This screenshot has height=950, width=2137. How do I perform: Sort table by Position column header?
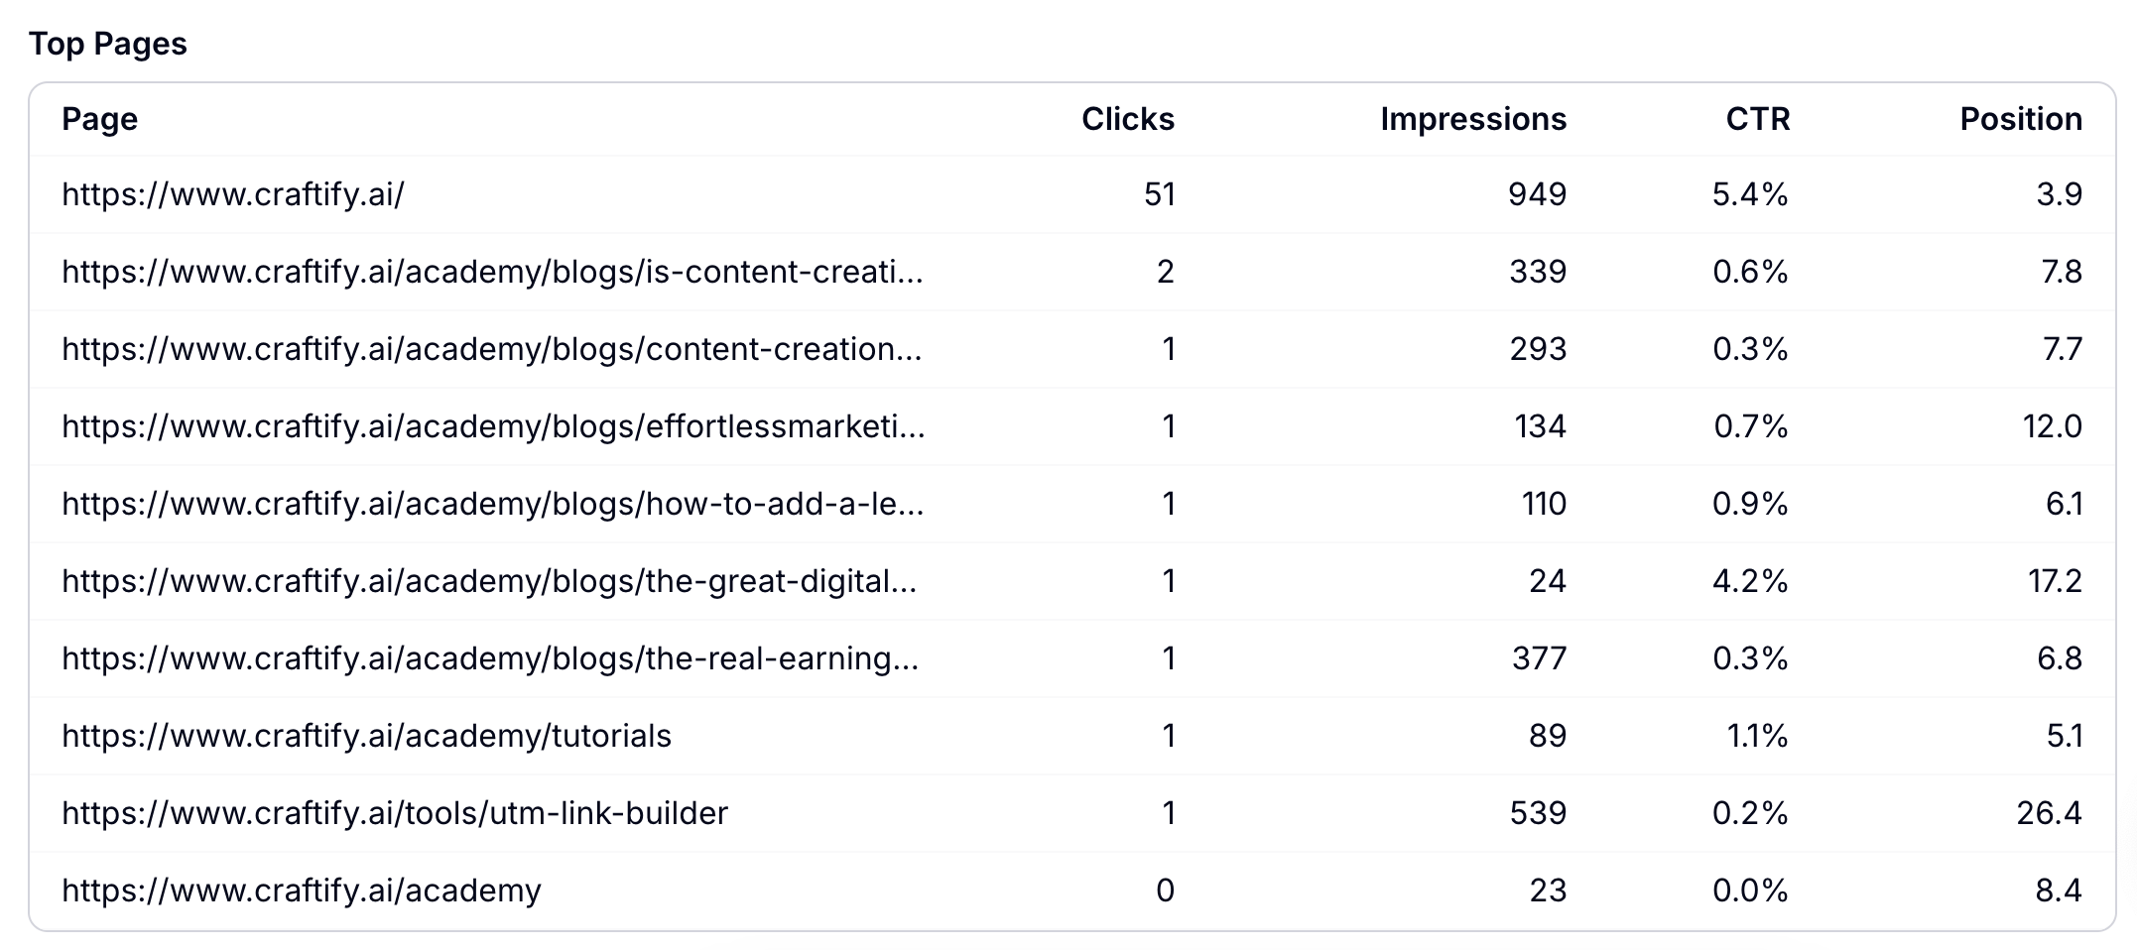[2021, 119]
